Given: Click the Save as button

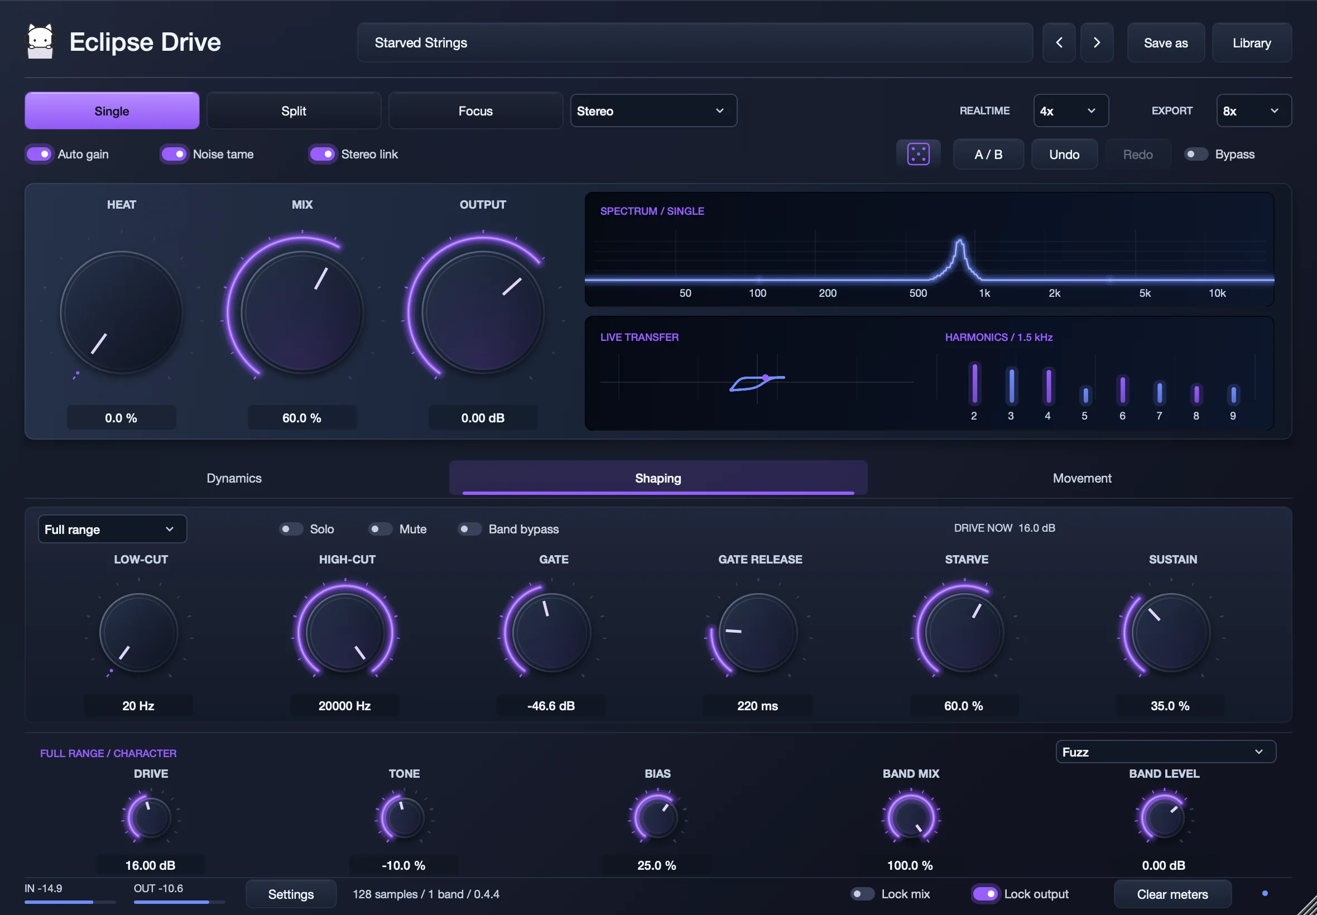Looking at the screenshot, I should [1166, 42].
